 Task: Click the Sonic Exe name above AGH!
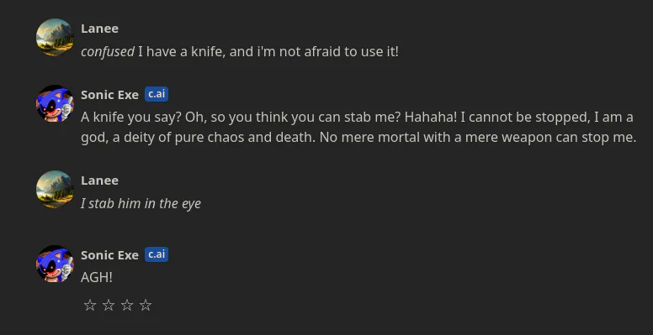click(109, 255)
